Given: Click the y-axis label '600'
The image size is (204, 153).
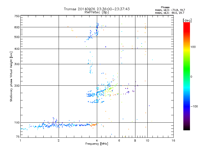Looking at the screenshot, I should 17,27.
